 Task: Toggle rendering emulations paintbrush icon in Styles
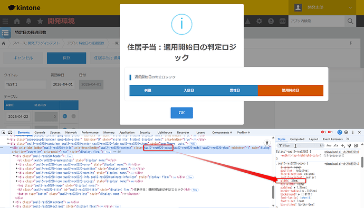pos(349,145)
